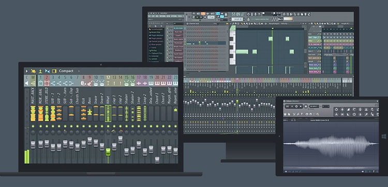Mute the master track with its green LED
Viewport: 388px width, 187px height.
coord(33,126)
